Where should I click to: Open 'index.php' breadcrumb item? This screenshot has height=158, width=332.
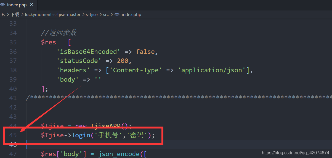click(131, 15)
